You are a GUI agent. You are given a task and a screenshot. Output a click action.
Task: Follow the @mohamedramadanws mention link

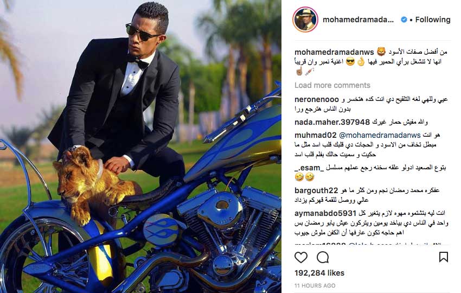coord(380,135)
